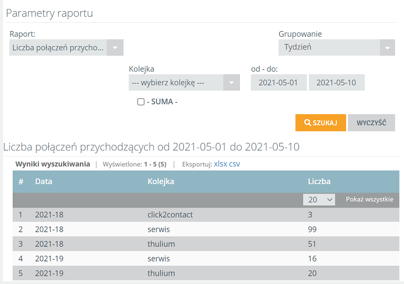Open the rows-per-page dropdown showing 20
Screen dimensions: 404x284
319,200
